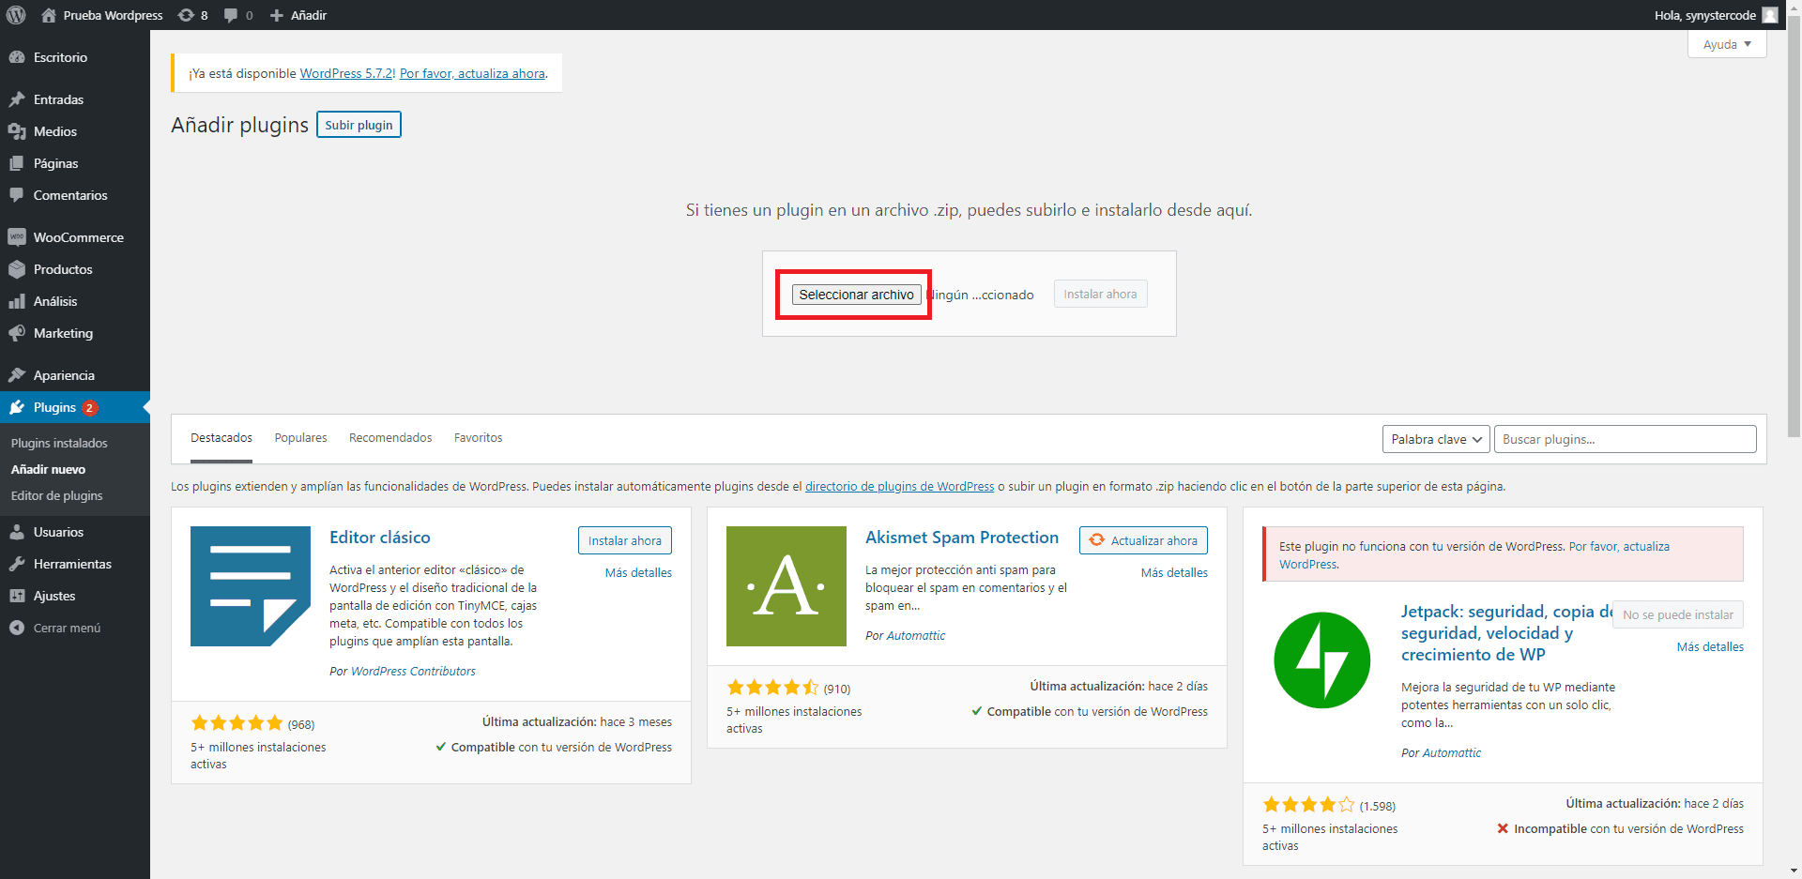Open Más detalles for Editor clásico

click(638, 572)
